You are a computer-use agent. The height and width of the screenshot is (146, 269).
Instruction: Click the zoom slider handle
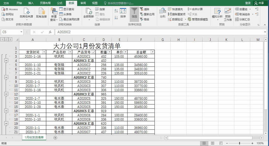(240, 143)
